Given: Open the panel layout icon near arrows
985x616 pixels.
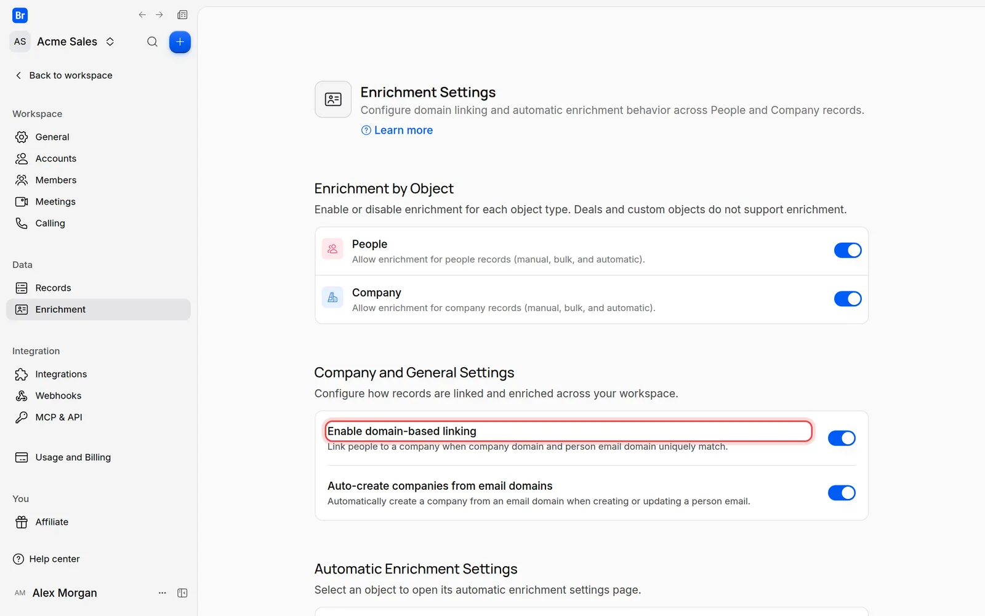Looking at the screenshot, I should (182, 15).
